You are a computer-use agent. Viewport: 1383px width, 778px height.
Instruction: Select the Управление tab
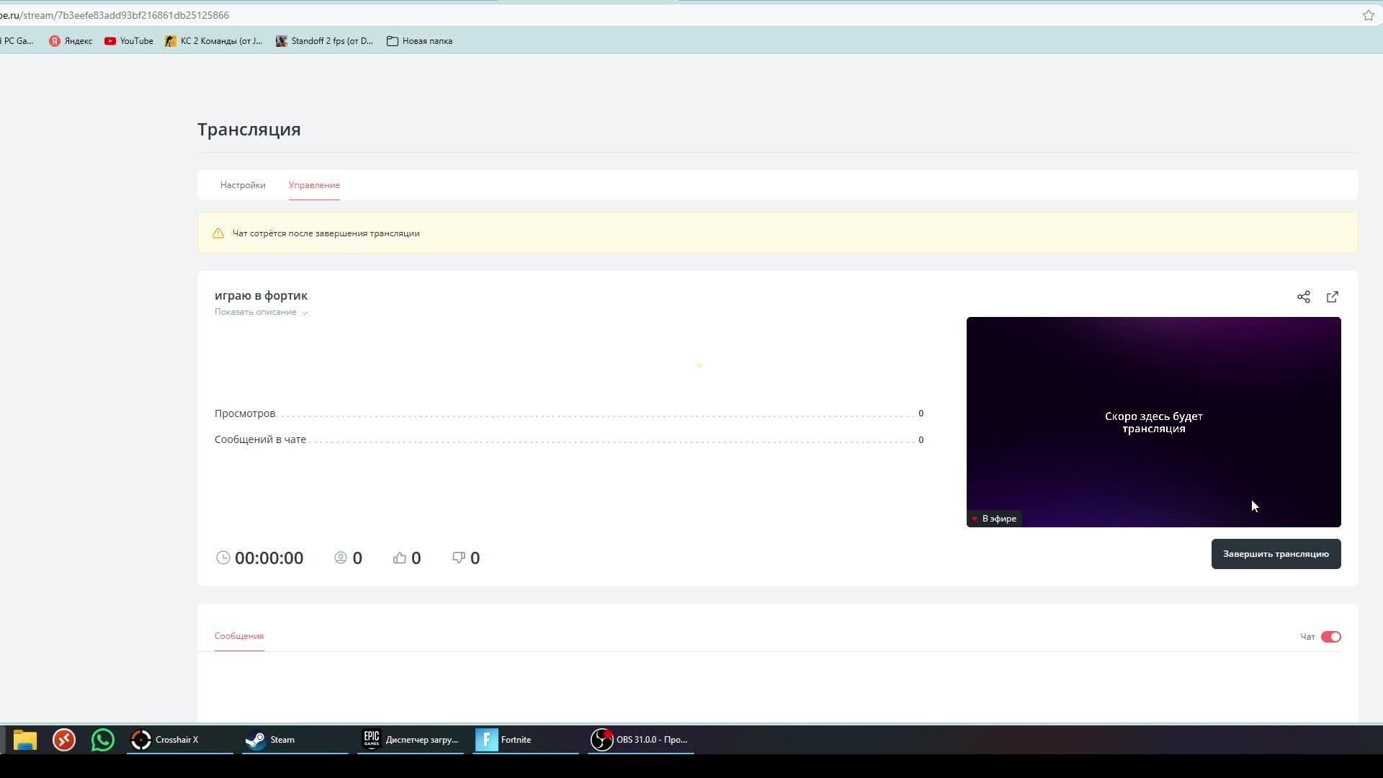click(314, 185)
